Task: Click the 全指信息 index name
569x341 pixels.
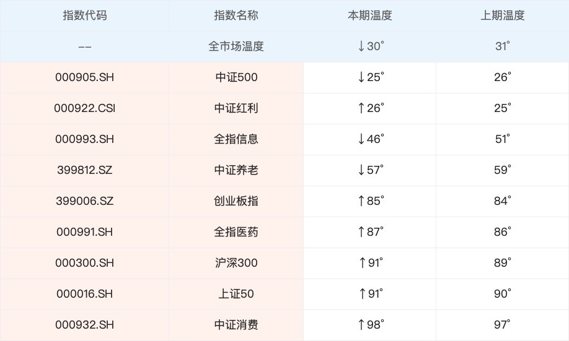Action: click(236, 139)
